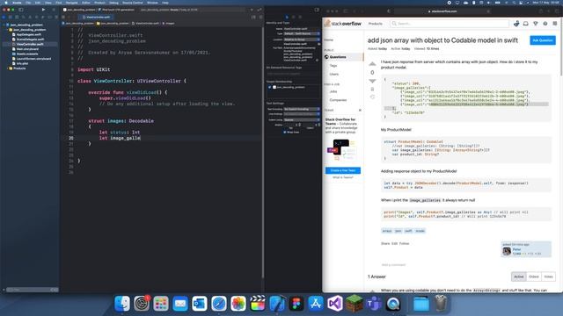This screenshot has width=563, height=316.
Task: Select the File inspector tab icon
Action: click(x=287, y=17)
